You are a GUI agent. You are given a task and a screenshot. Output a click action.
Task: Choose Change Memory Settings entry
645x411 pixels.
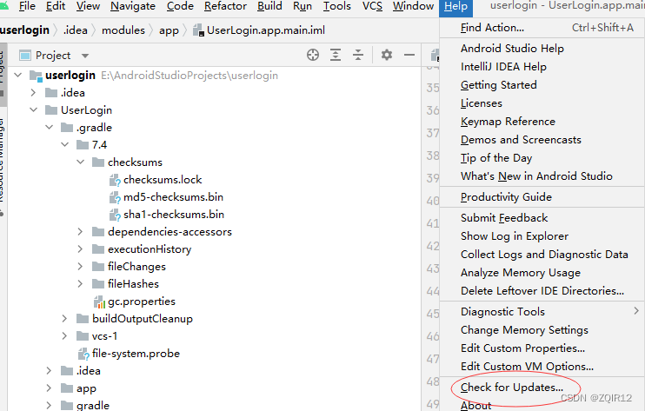(x=542, y=330)
